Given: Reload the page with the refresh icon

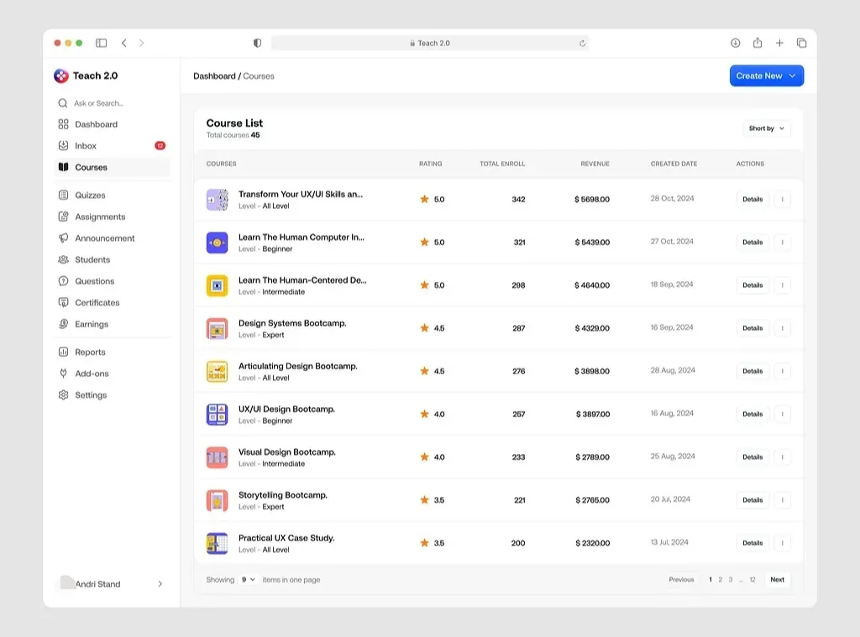Looking at the screenshot, I should click(x=582, y=44).
